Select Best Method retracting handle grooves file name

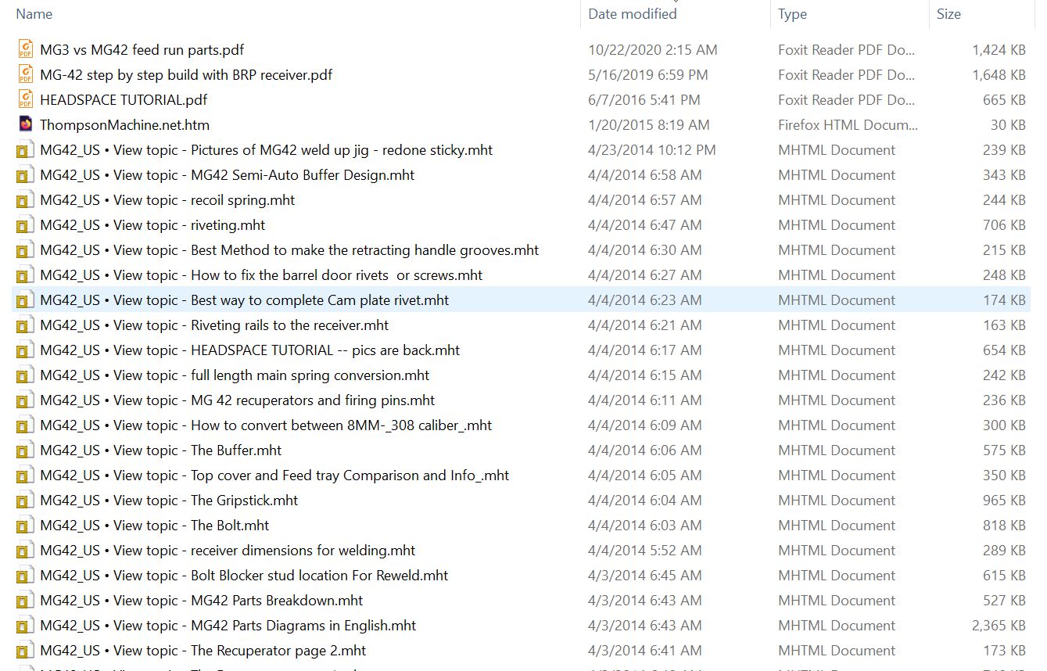(x=289, y=250)
